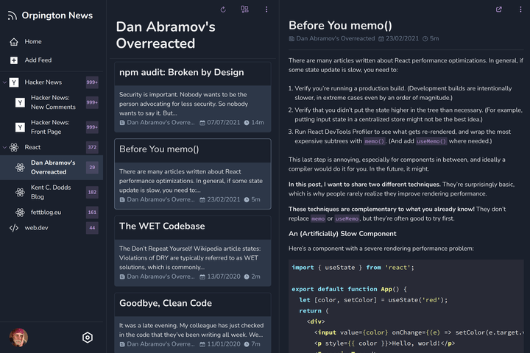Click the Dan Abramov's Overreacted source in article header
Viewport: 530px width, 353px height.
point(332,38)
